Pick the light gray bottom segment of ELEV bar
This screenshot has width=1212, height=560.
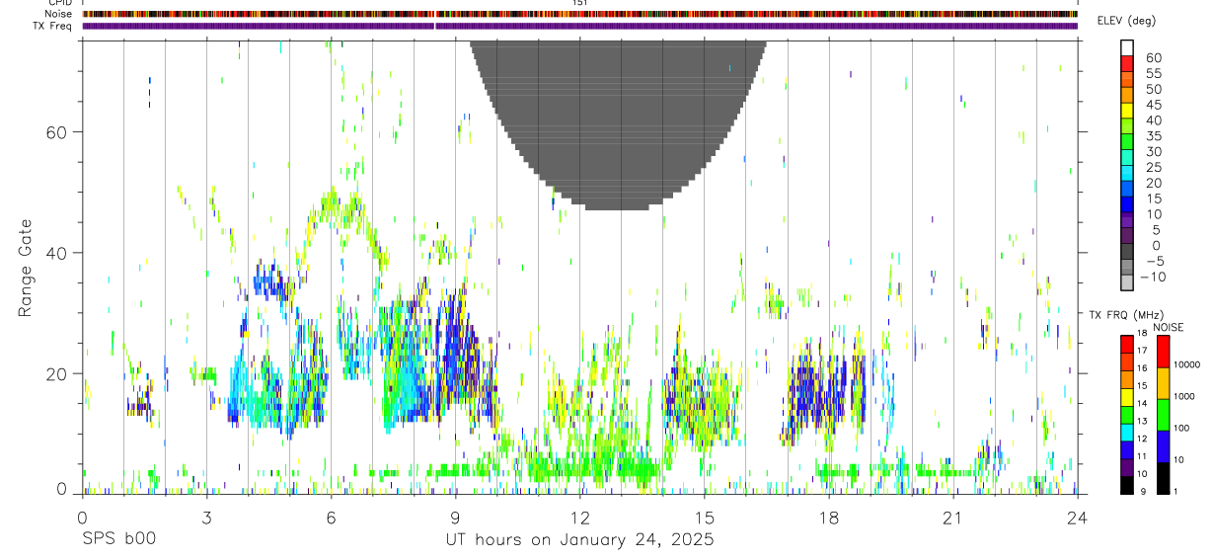pyautogui.click(x=1127, y=282)
